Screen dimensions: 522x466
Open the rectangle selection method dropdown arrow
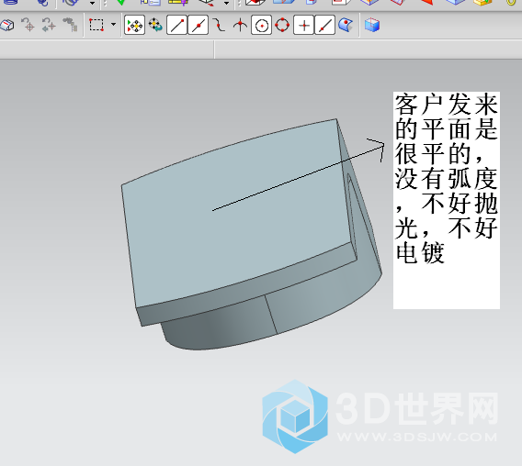pos(113,24)
